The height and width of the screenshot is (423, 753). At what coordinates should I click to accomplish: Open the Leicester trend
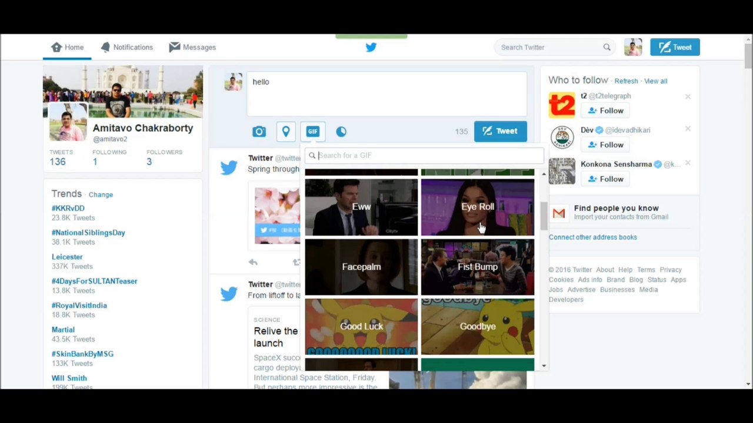(67, 257)
